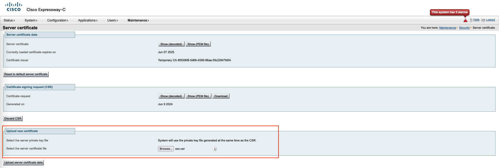Open the Configuration menu
499x168 pixels.
(58, 20)
